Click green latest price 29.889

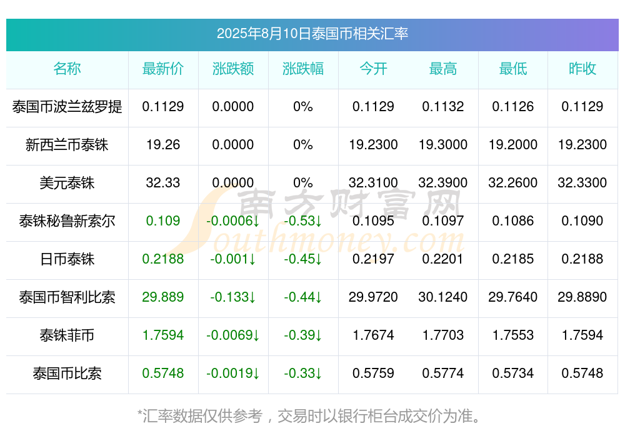coord(163,297)
